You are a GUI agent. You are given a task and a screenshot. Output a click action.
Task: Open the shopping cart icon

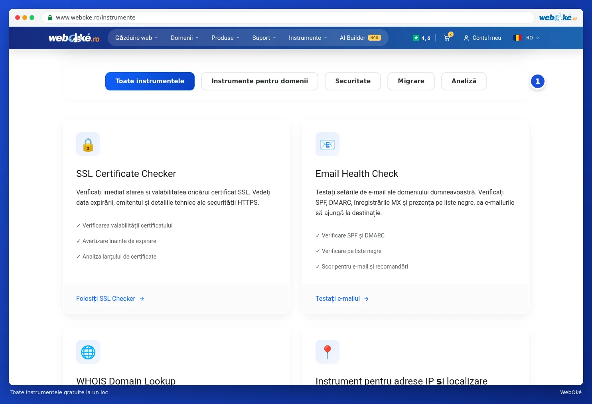[x=447, y=38]
